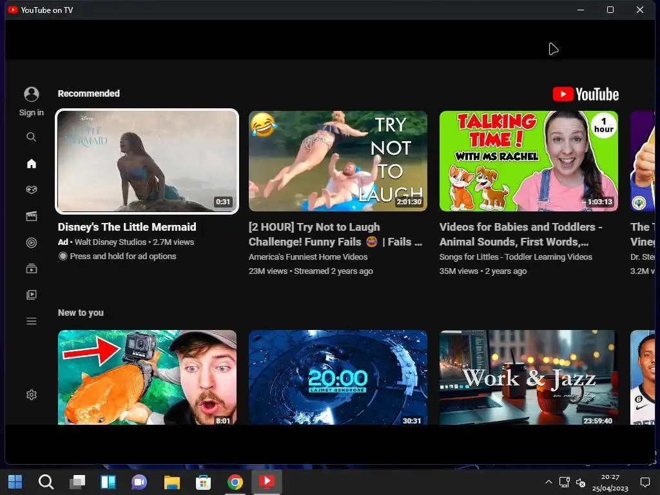Open Task View on the taskbar
Screen dimensions: 660x495
click(77, 482)
